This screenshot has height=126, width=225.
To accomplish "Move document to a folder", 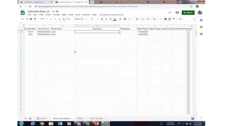I will point(57,12).
